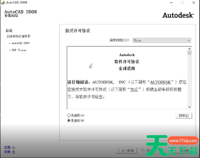
Task: Open the 文档 documentation link
Action: click(7, 148)
